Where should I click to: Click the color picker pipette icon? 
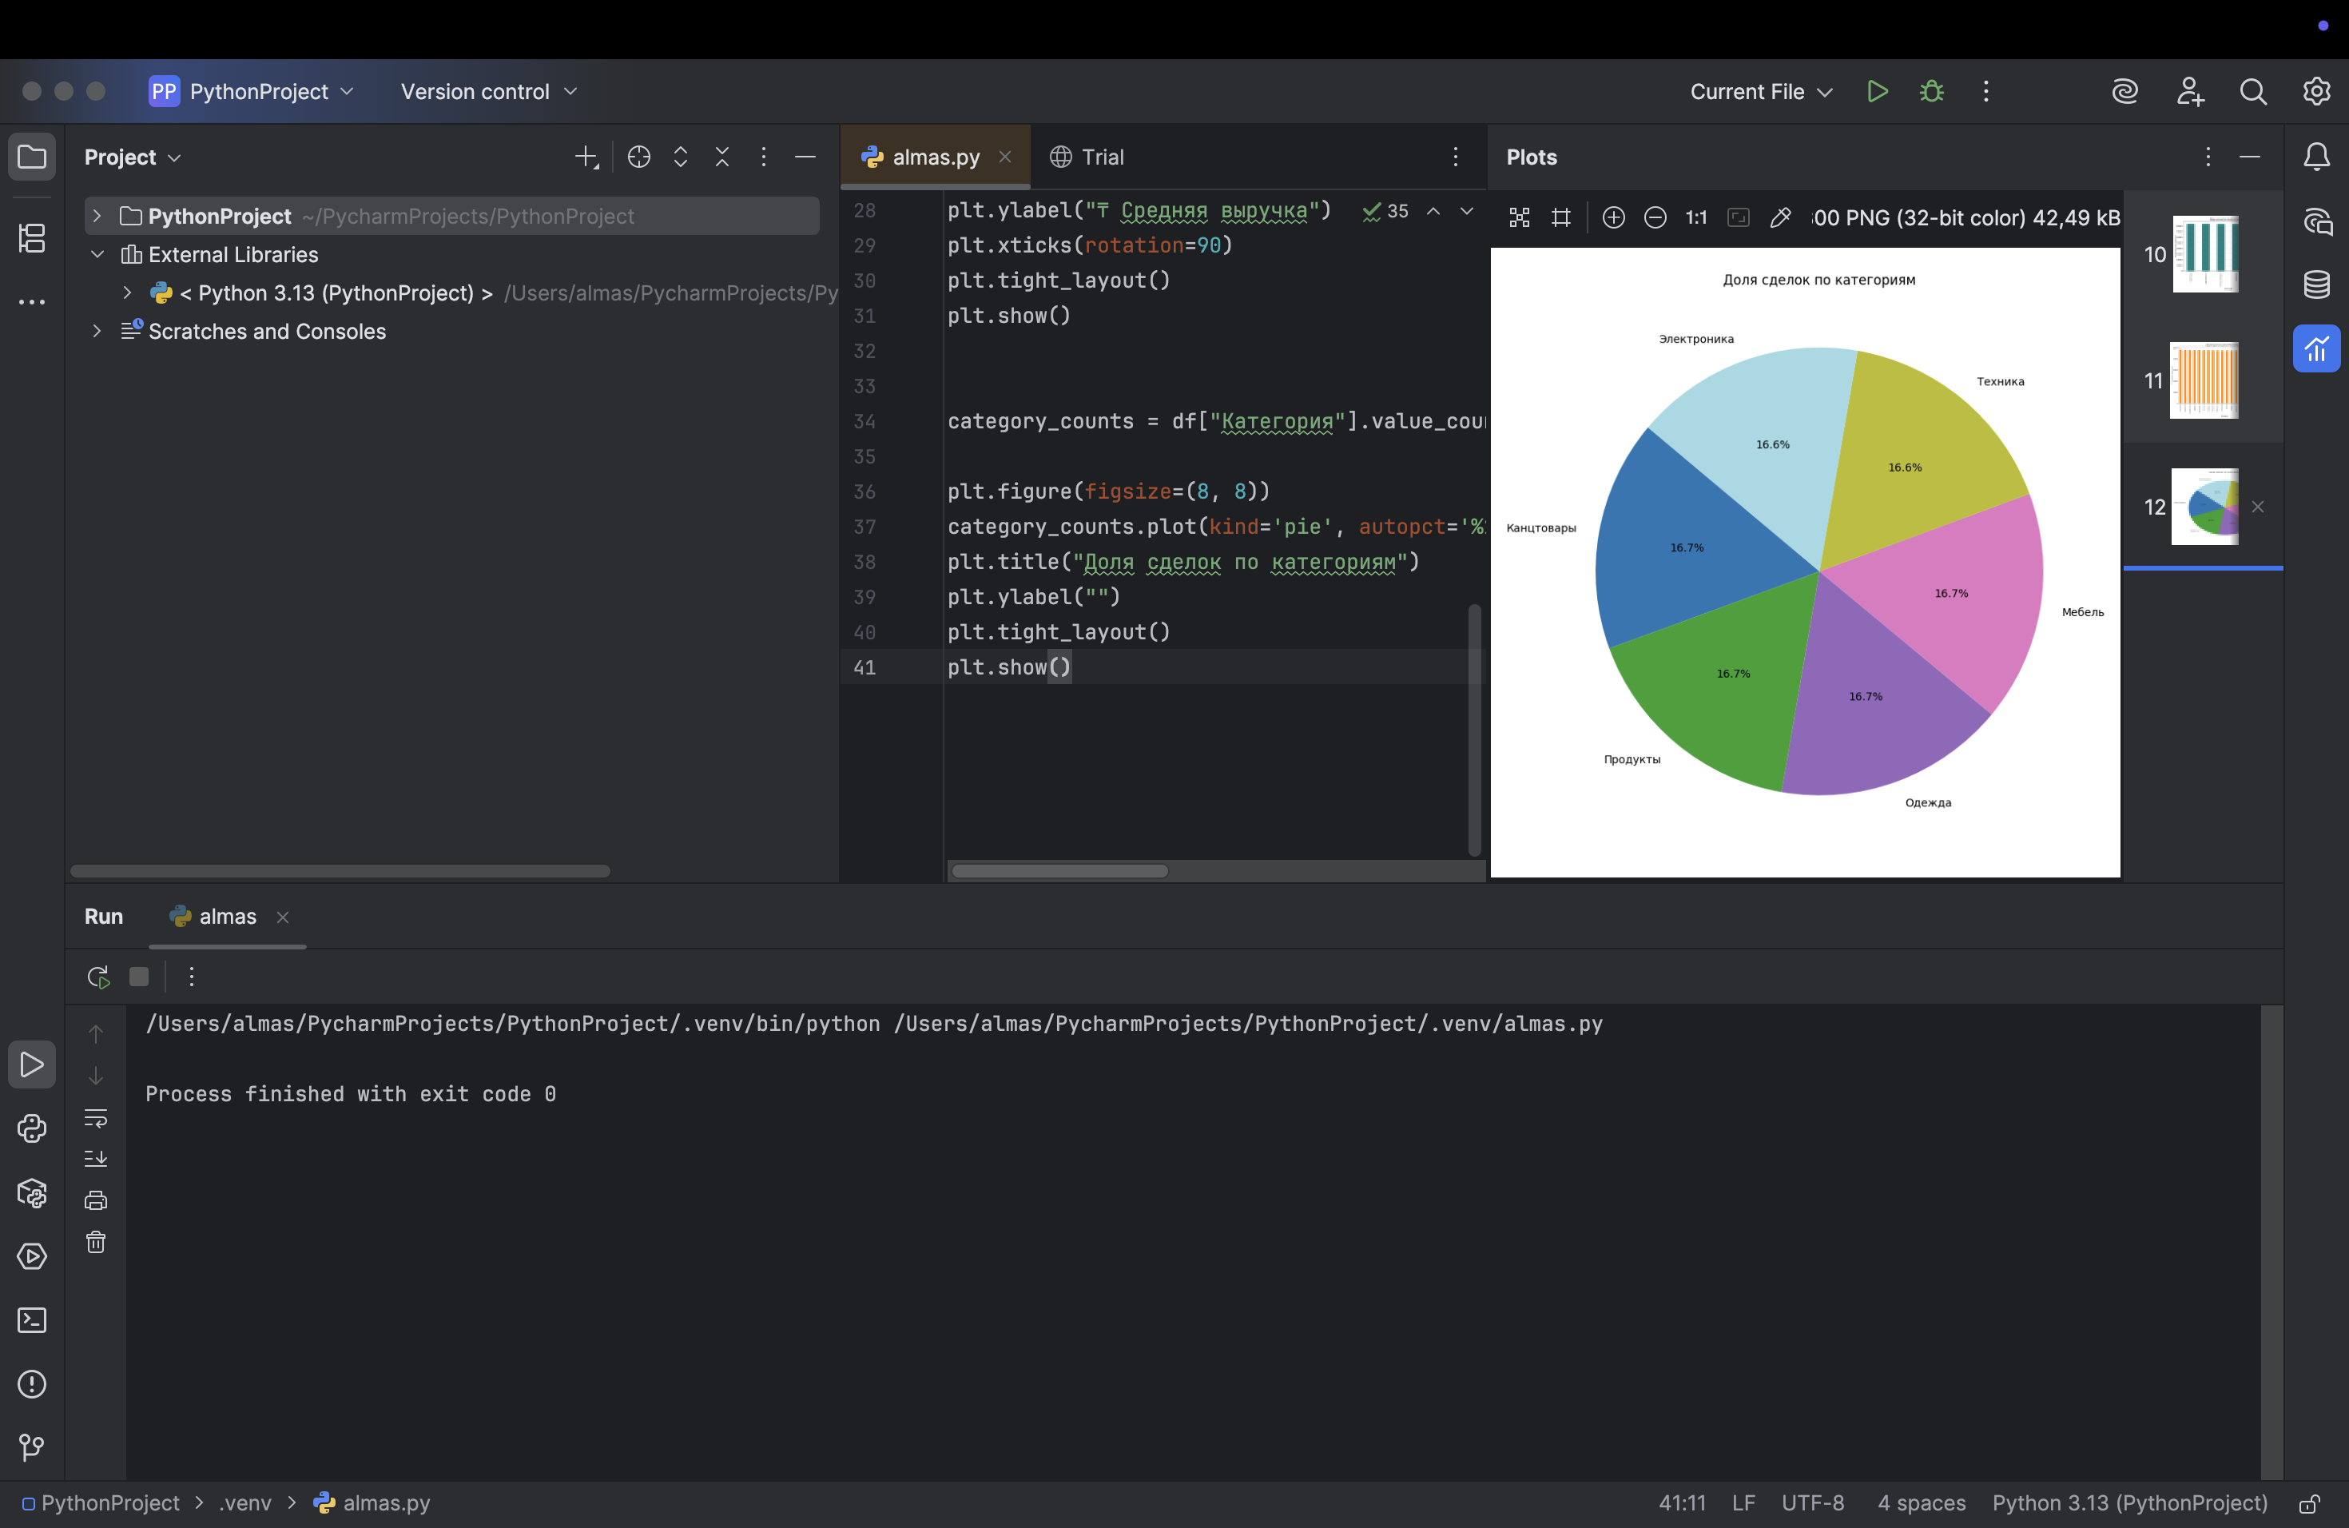point(1780,217)
